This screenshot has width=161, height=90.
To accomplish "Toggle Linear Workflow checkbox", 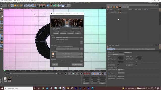I will 118,75.
